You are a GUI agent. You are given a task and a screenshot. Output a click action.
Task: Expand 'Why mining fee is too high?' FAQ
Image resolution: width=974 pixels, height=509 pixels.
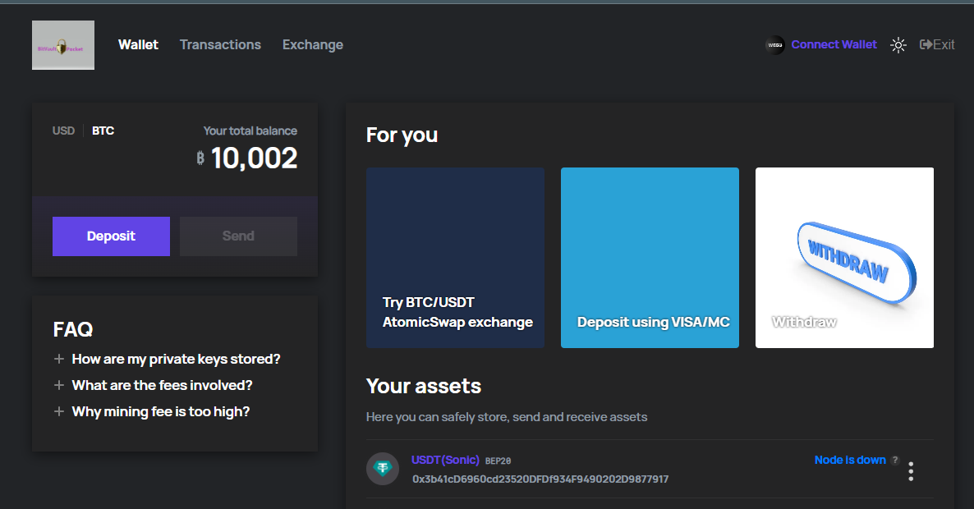pyautogui.click(x=160, y=411)
